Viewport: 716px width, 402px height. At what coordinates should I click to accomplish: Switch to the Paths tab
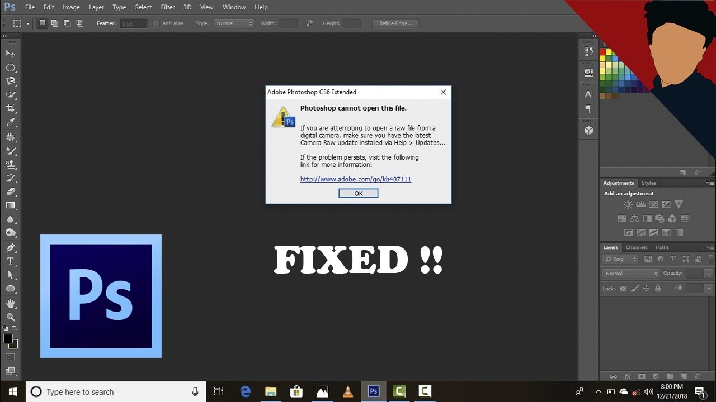pyautogui.click(x=662, y=247)
